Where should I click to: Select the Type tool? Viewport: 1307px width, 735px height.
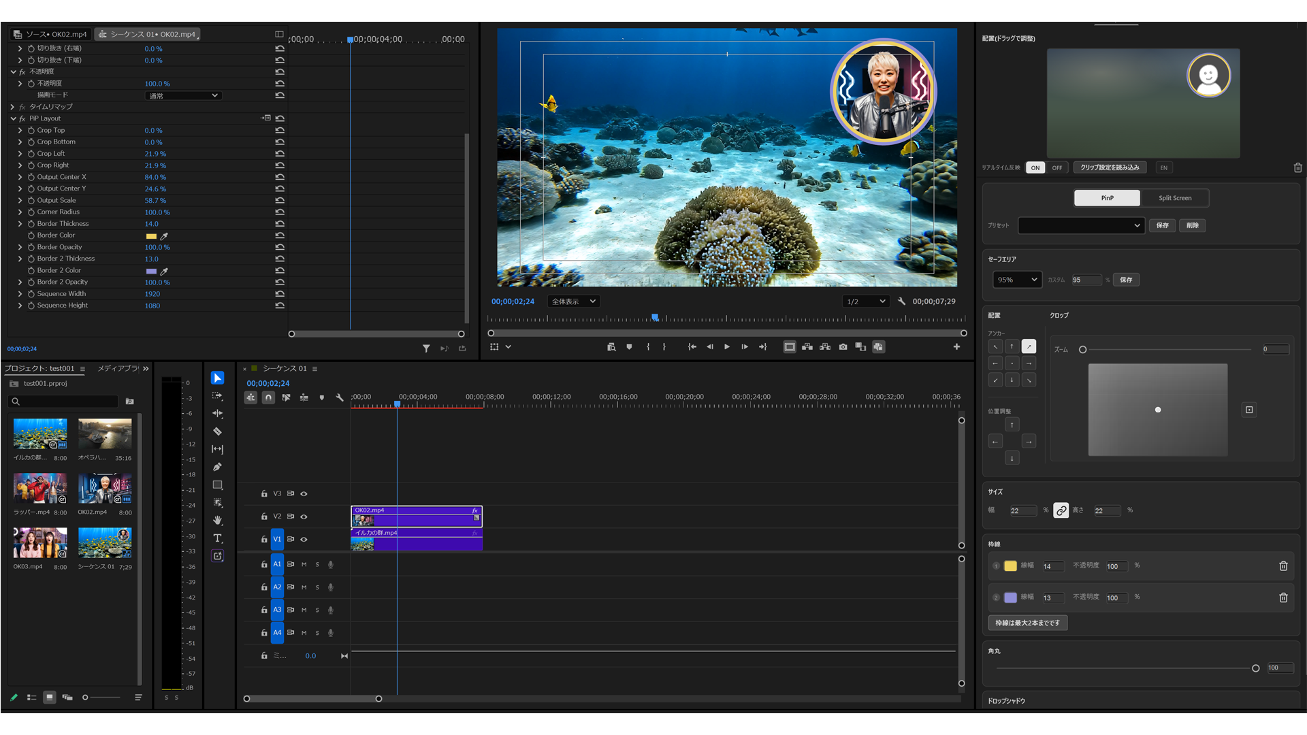pos(217,538)
